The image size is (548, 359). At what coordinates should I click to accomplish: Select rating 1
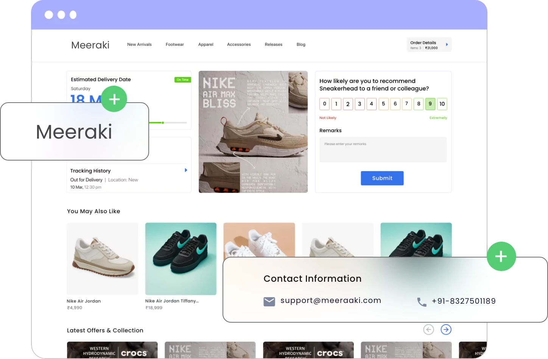pos(336,104)
